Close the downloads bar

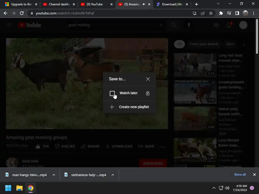254,175
